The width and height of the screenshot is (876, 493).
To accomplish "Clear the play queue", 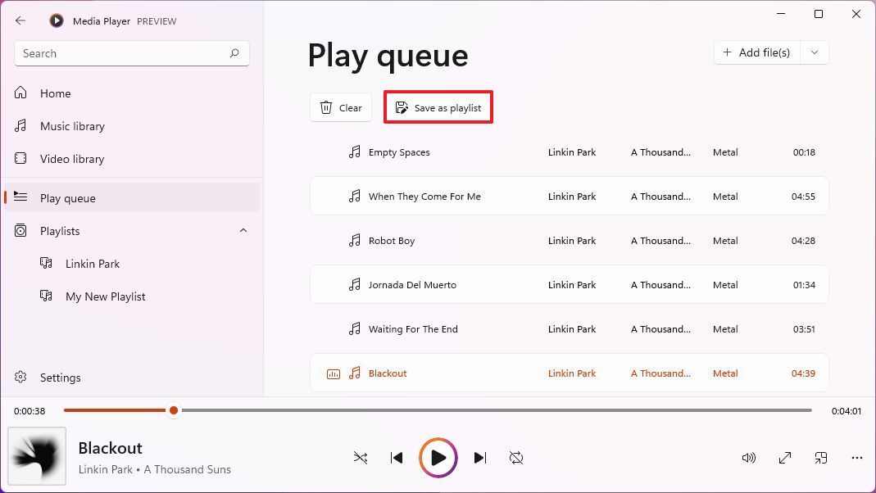I will pyautogui.click(x=340, y=107).
